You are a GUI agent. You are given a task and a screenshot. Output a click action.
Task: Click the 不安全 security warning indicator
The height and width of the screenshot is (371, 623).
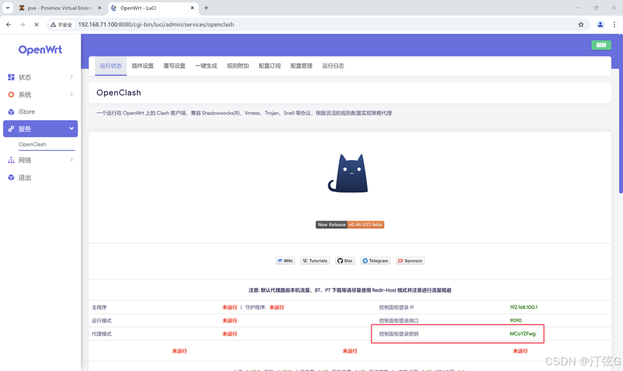click(x=61, y=25)
